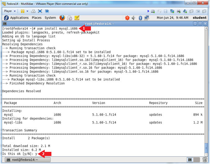Click the volume speaker icon
The width and height of the screenshot is (210, 164).
133,18
